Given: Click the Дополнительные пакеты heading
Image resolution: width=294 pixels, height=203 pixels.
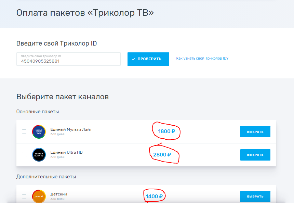Looking at the screenshot, I should tap(46, 177).
